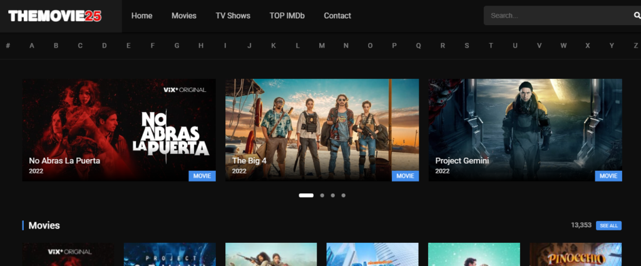Filter titles by letter U
641x266 pixels.
click(x=515, y=45)
